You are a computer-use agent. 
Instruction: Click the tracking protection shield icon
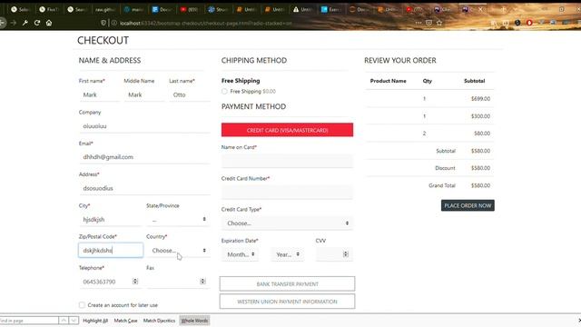(x=103, y=23)
